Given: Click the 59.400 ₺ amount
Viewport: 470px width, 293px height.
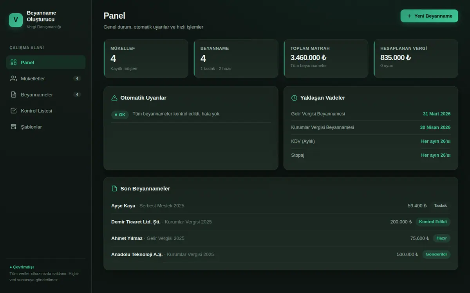Looking at the screenshot, I should click(x=417, y=205).
